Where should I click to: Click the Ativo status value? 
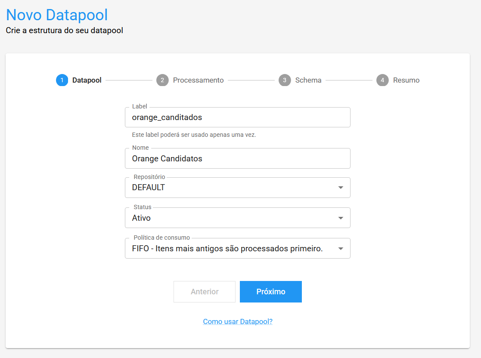pos(141,218)
